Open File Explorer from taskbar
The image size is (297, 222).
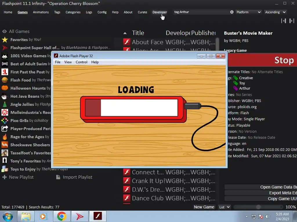click(26, 217)
